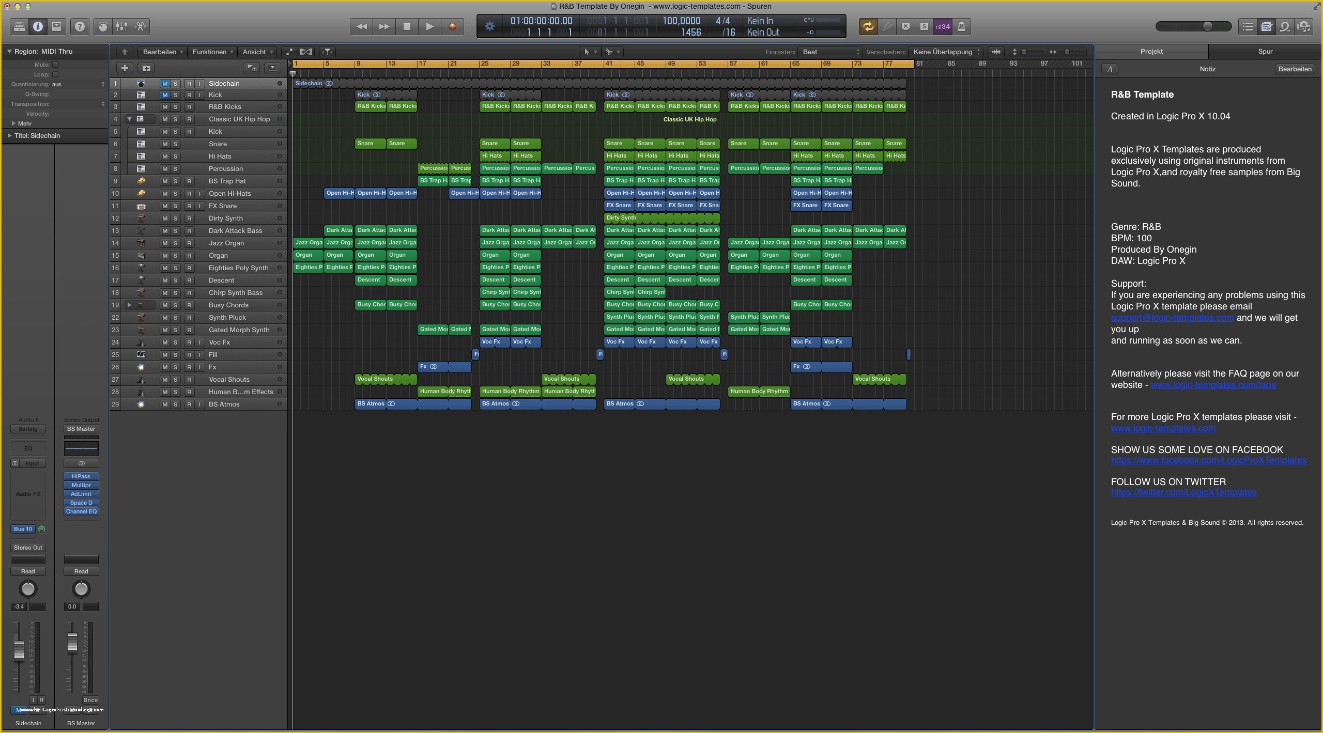Open Catch playhead filter icon

(x=328, y=52)
